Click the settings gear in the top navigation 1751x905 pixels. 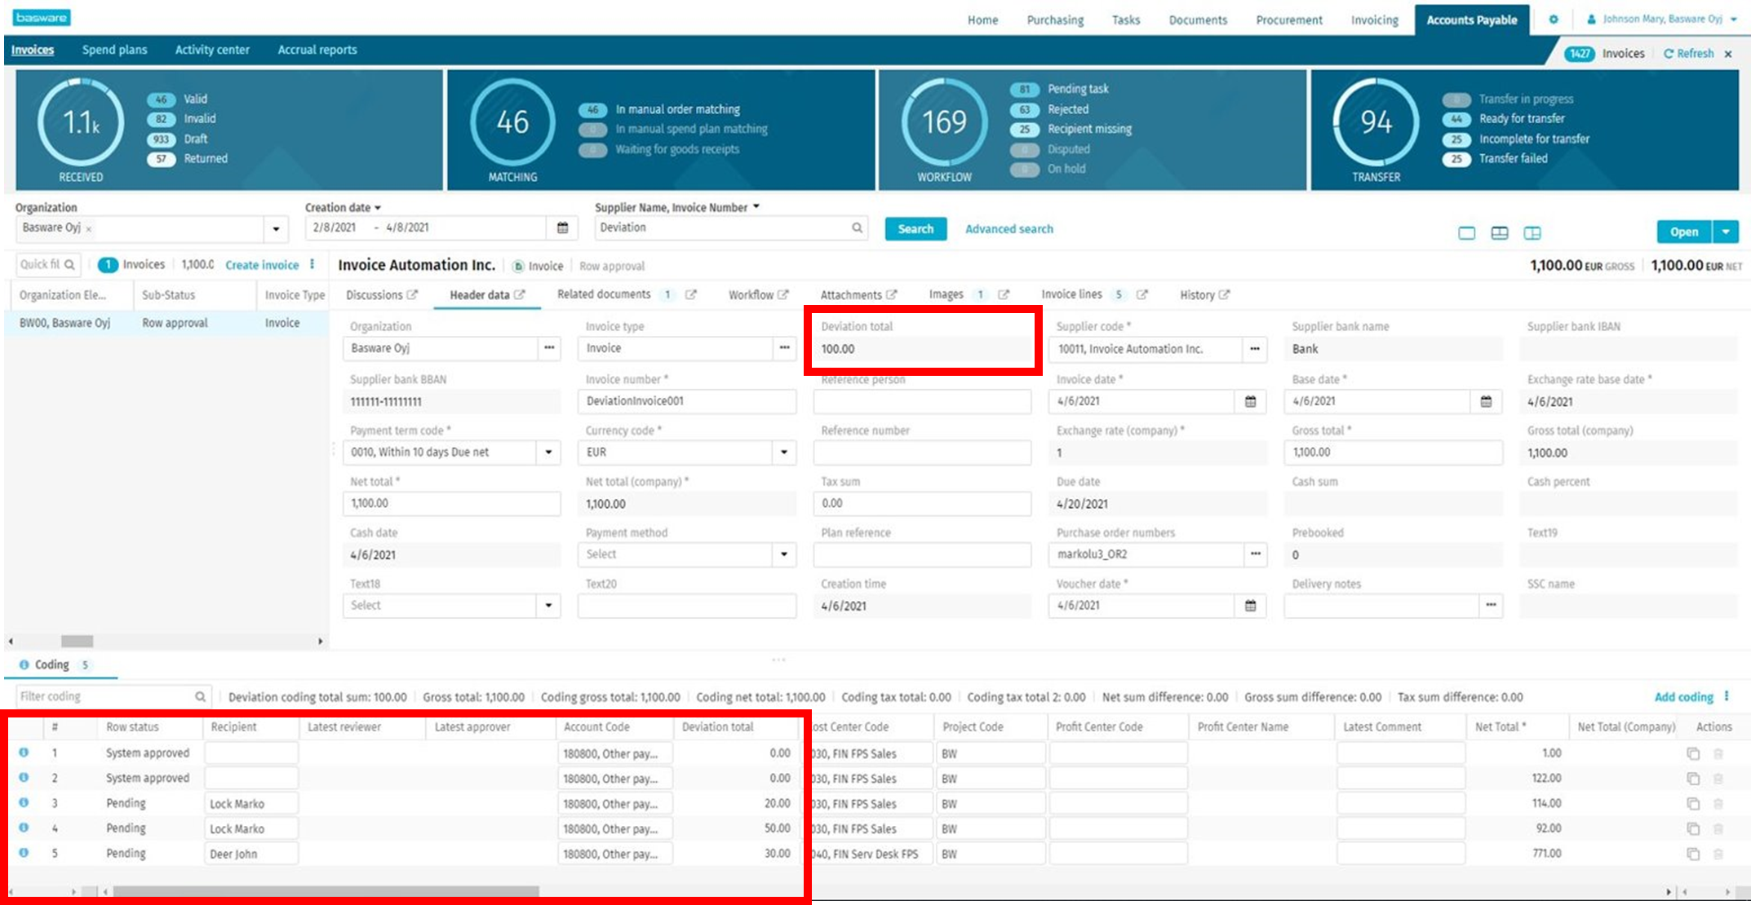pos(1554,19)
